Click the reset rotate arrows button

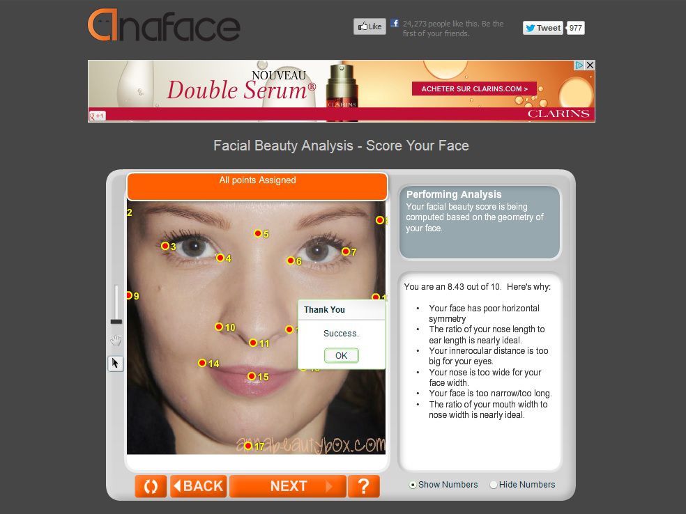[x=151, y=486]
